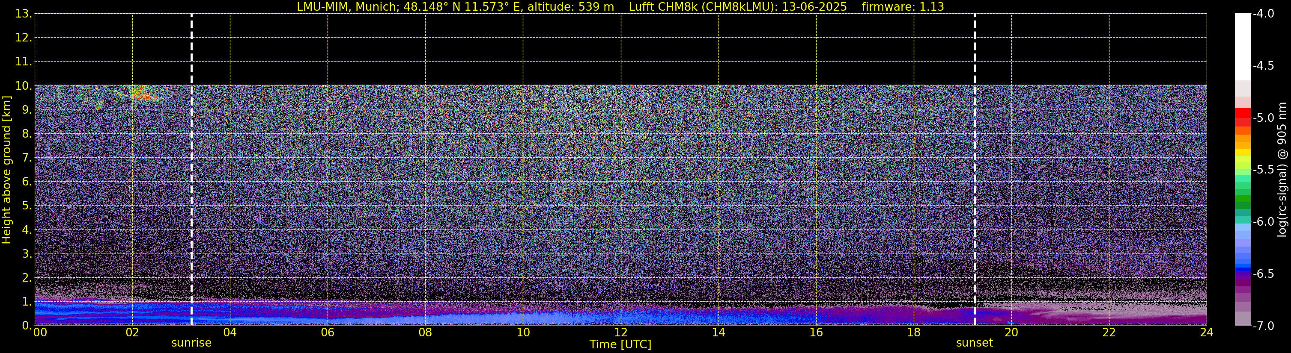Click the '10' time axis tick label
The image size is (1291, 353).
pyautogui.click(x=523, y=332)
